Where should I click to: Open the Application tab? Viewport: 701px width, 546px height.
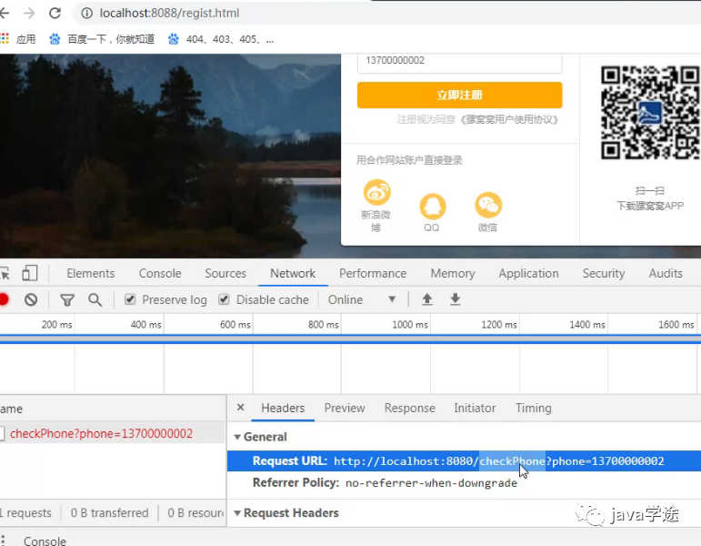(x=528, y=273)
